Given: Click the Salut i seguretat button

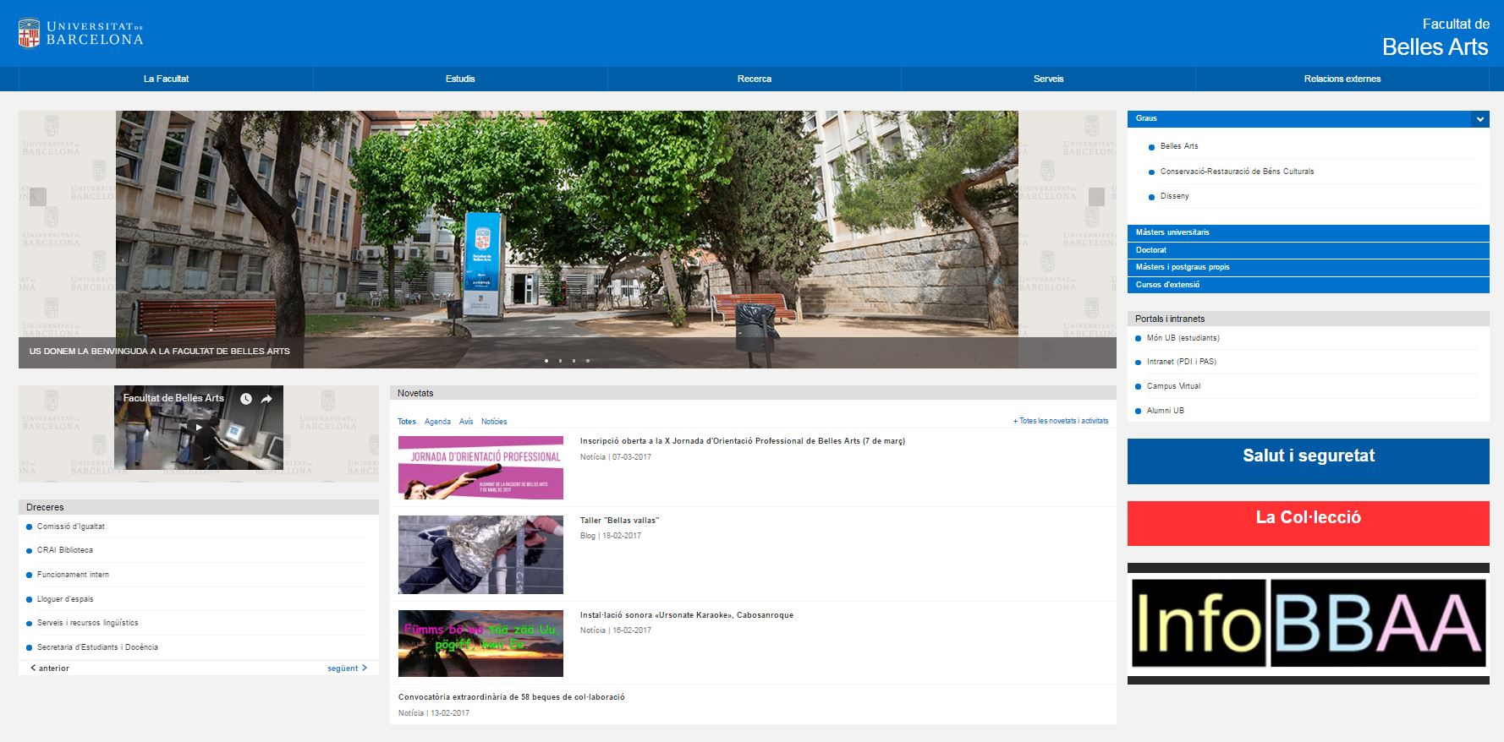Looking at the screenshot, I should [x=1308, y=461].
